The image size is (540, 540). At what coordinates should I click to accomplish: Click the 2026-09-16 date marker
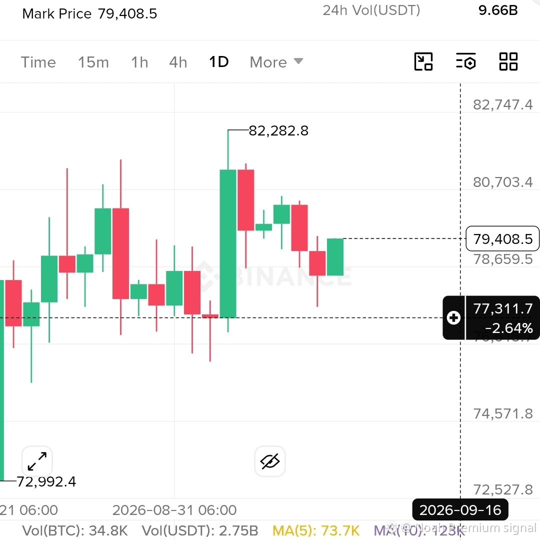460,509
